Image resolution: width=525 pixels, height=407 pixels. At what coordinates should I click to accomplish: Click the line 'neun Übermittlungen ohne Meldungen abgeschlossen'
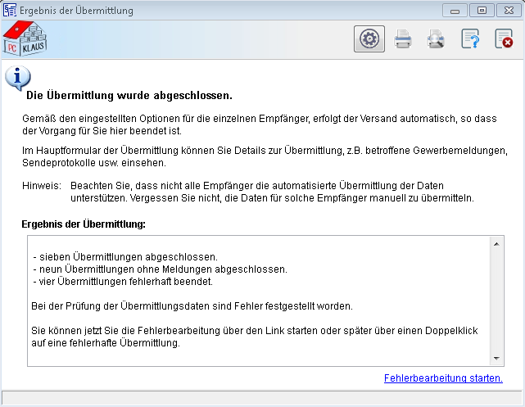[160, 269]
